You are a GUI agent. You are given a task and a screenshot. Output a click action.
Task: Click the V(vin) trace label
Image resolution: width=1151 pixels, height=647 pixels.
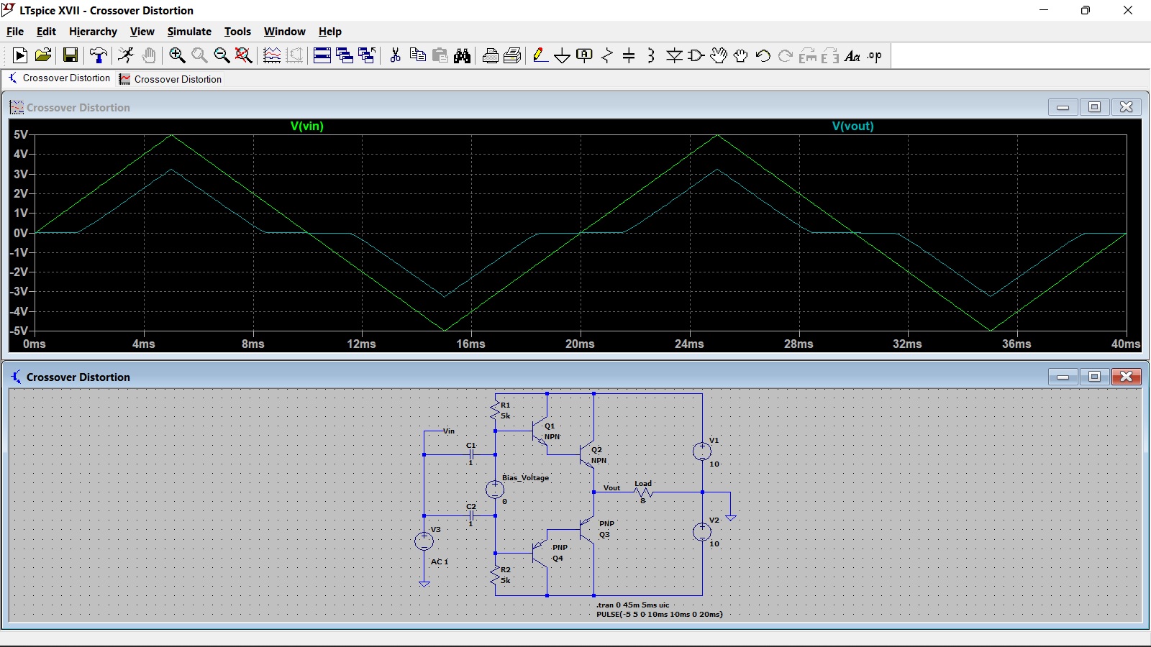click(307, 126)
